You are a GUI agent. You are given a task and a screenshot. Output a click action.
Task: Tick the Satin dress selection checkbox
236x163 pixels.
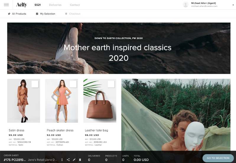pos(35,84)
